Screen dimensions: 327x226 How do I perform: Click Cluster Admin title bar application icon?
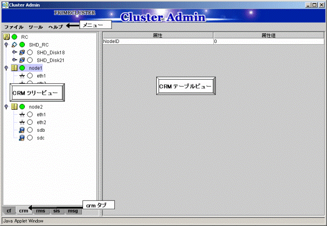[5, 5]
